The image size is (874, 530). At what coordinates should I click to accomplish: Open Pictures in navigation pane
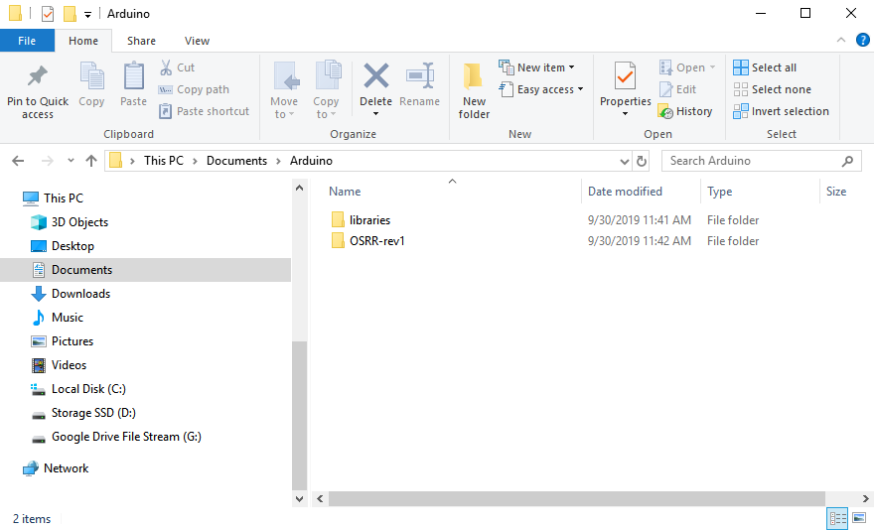[x=62, y=341]
